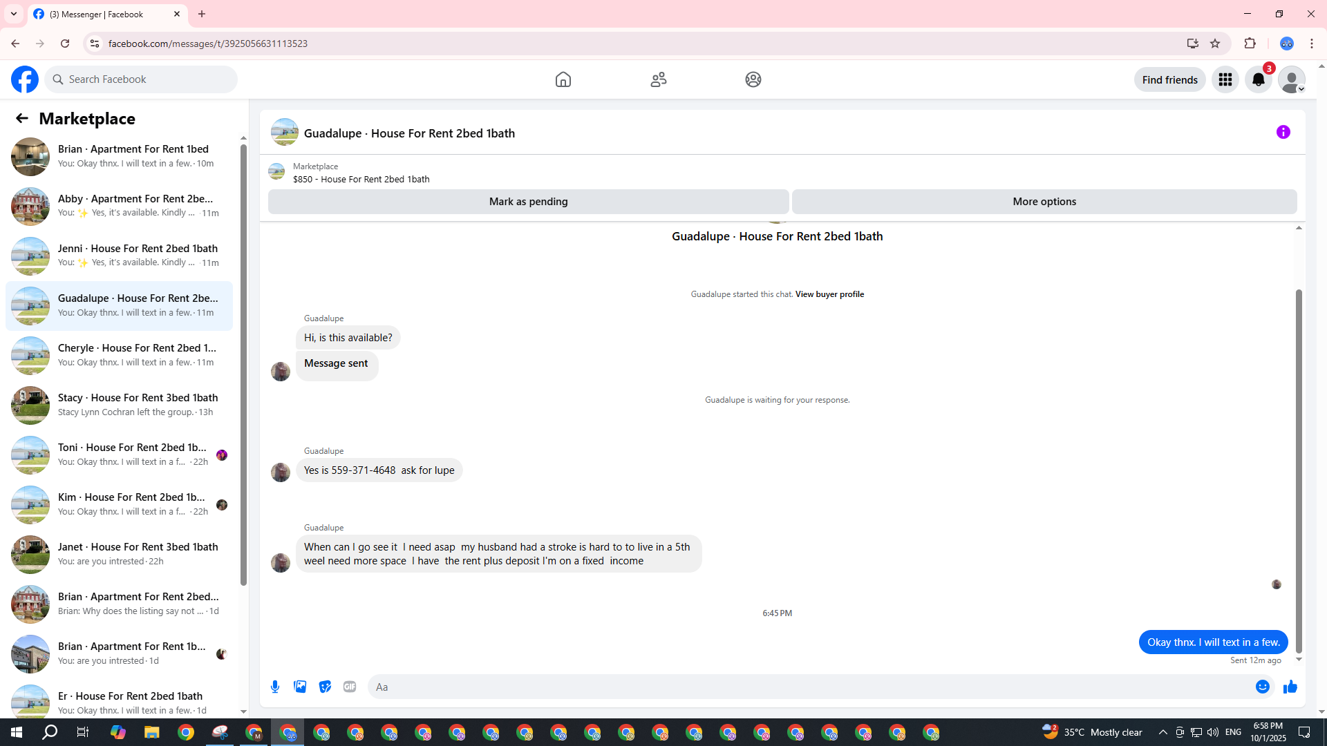Screen dimensions: 1327x746
Task: Open the account profile menu
Action: (1292, 79)
